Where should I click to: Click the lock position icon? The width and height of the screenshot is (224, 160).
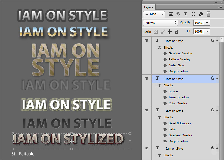(169, 32)
